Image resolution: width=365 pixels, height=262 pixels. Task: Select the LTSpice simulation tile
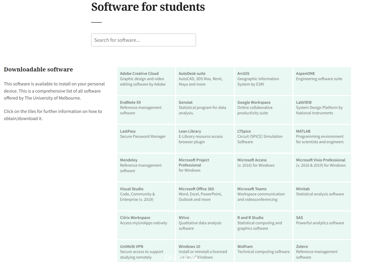click(x=264, y=139)
